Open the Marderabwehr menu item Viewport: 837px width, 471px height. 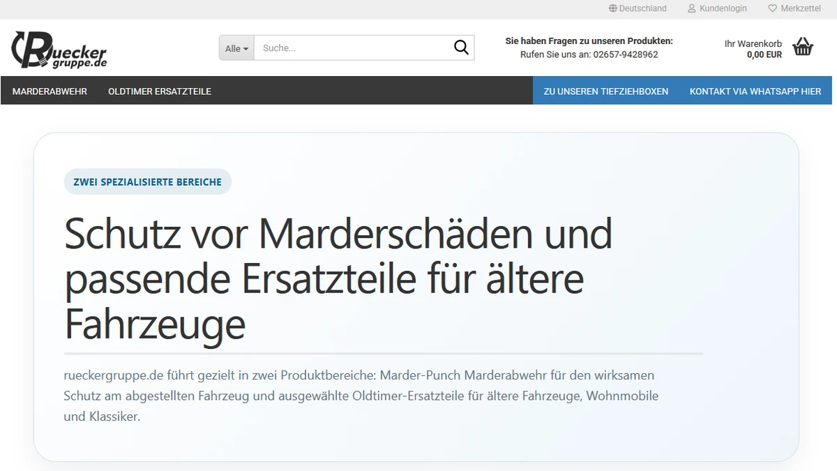coord(50,91)
